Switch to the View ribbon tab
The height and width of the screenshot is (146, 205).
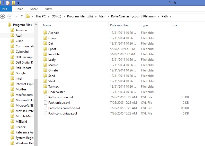click(x=48, y=9)
